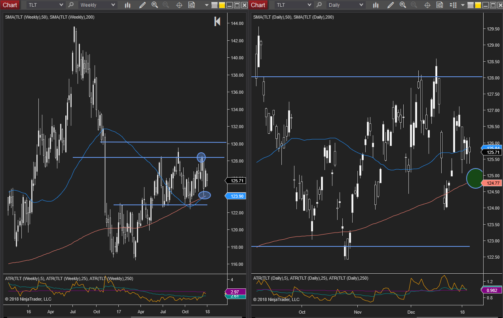Open the data box on Daily chart

[x=440, y=5]
